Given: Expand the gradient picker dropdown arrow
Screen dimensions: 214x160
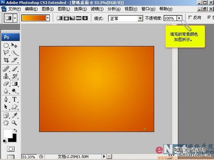Looking at the screenshot, I should pos(48,18).
